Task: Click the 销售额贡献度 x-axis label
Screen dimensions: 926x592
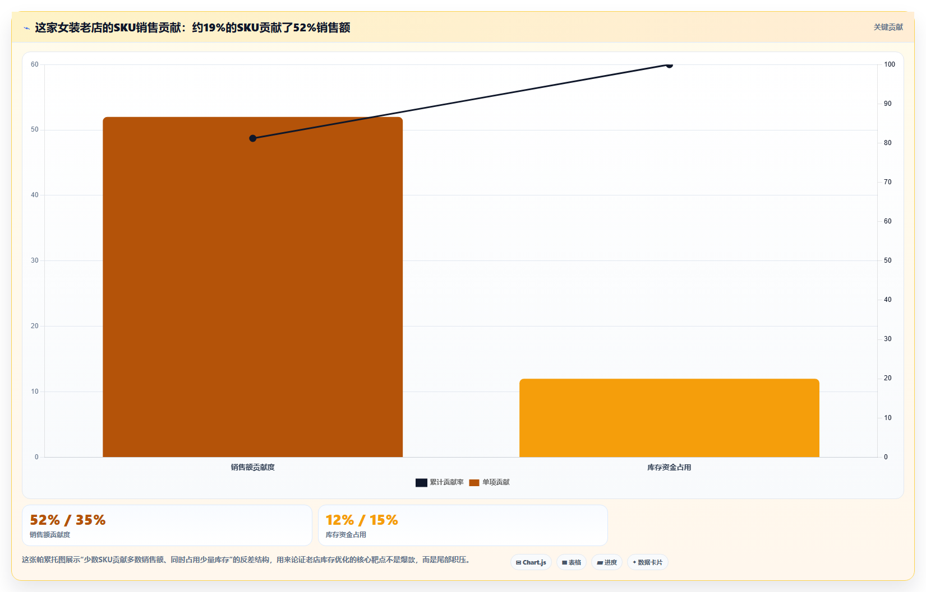Action: [253, 467]
